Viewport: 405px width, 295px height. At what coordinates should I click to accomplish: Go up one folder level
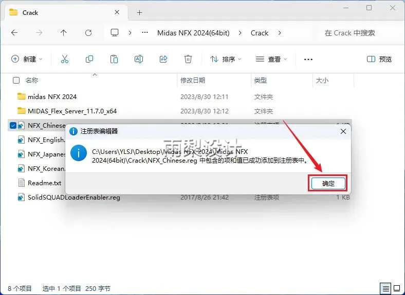(x=64, y=33)
